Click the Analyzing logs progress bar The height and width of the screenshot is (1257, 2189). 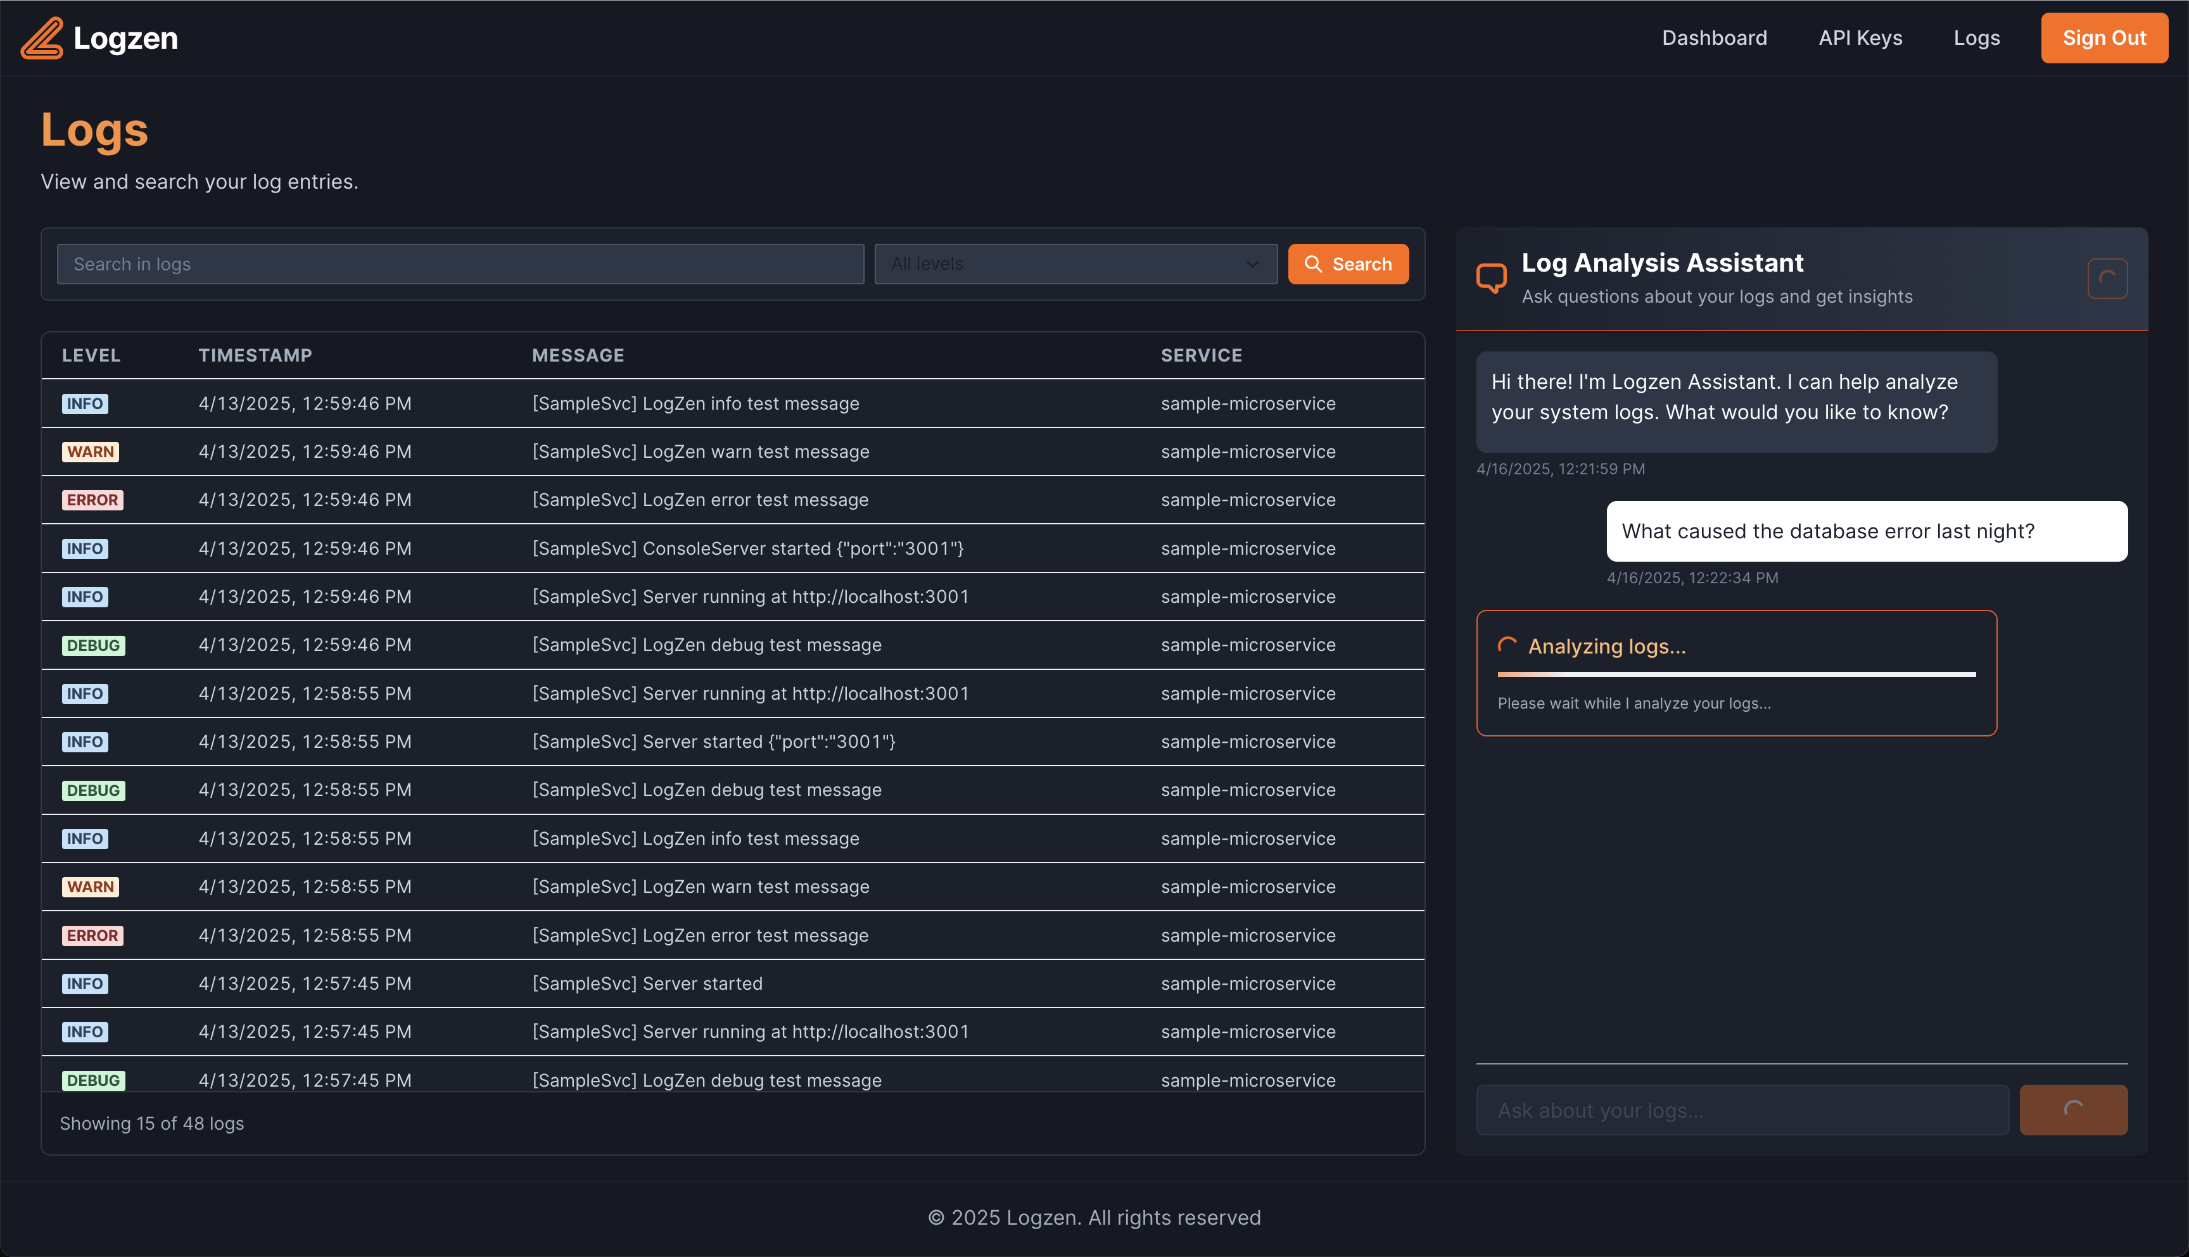pos(1735,674)
